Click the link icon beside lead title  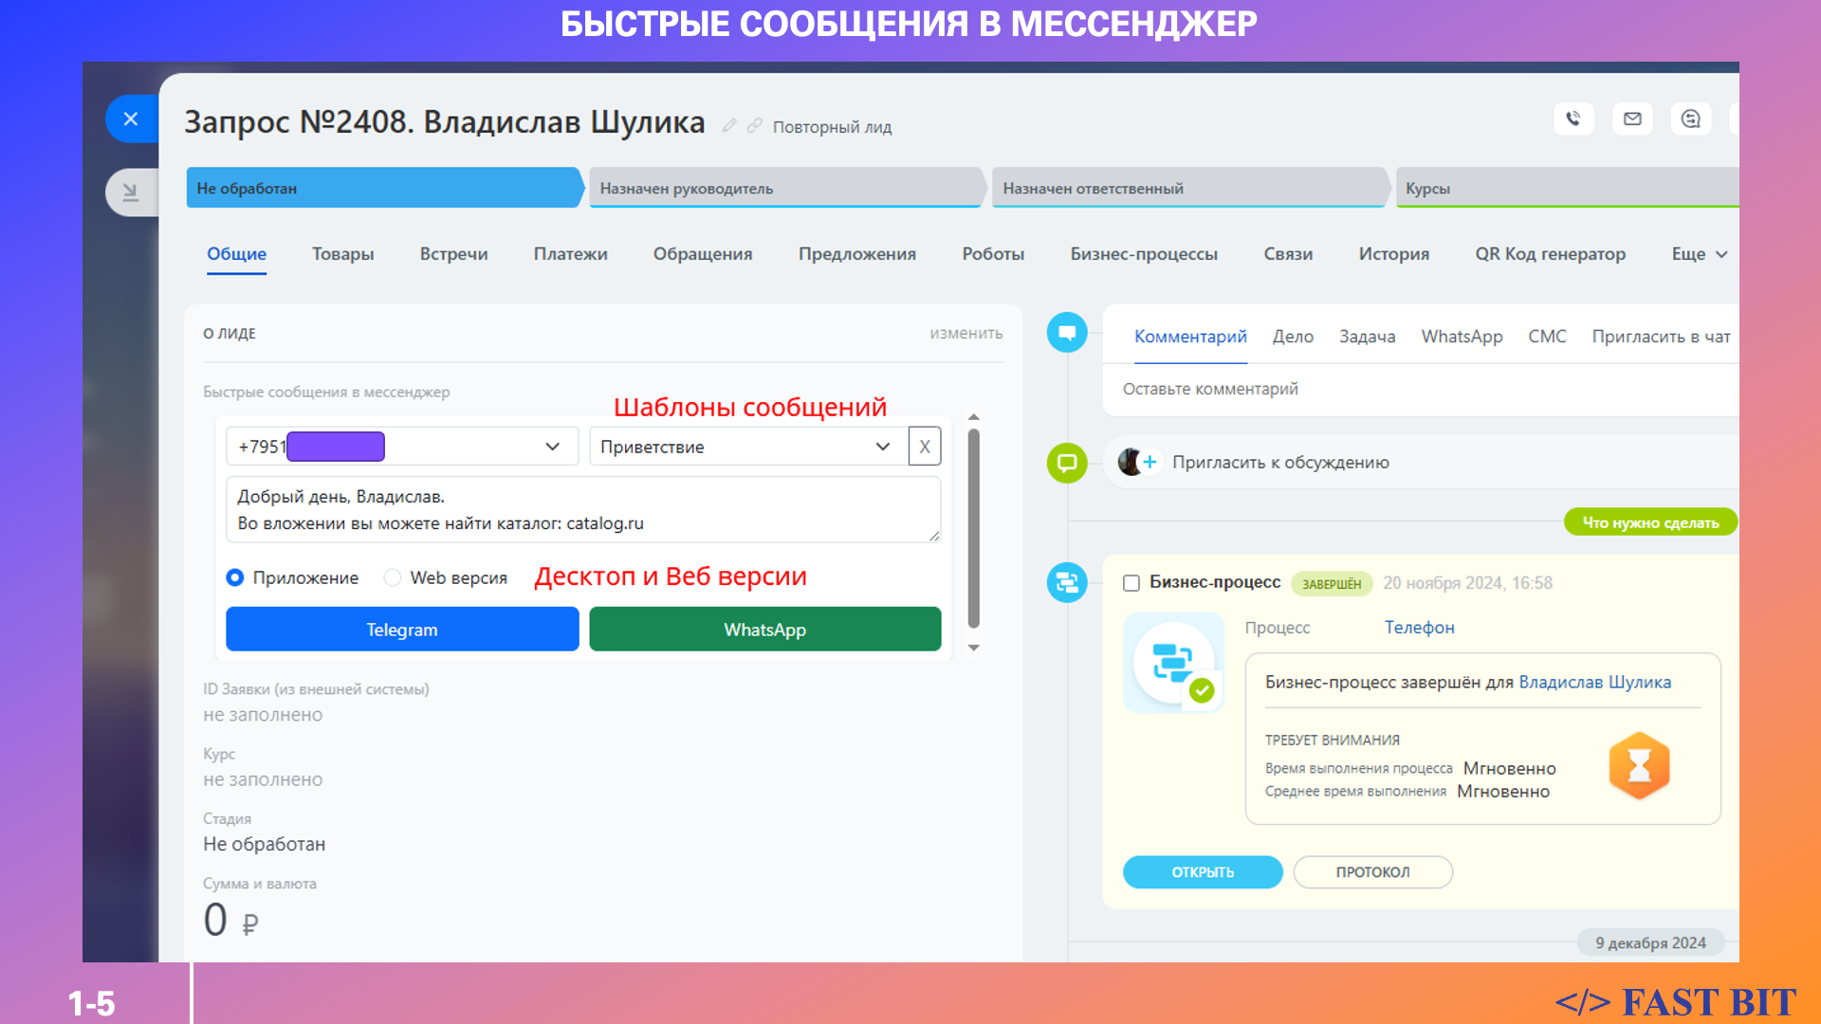[755, 126]
